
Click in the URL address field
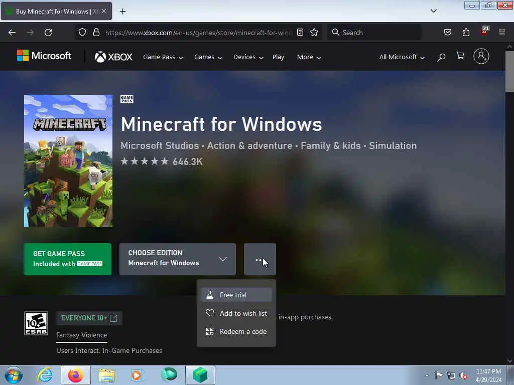(198, 33)
